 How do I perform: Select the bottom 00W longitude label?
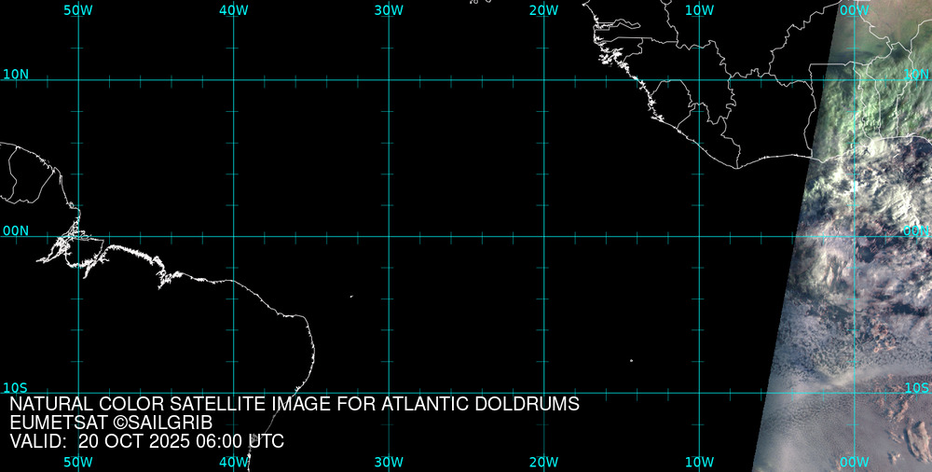(x=854, y=462)
